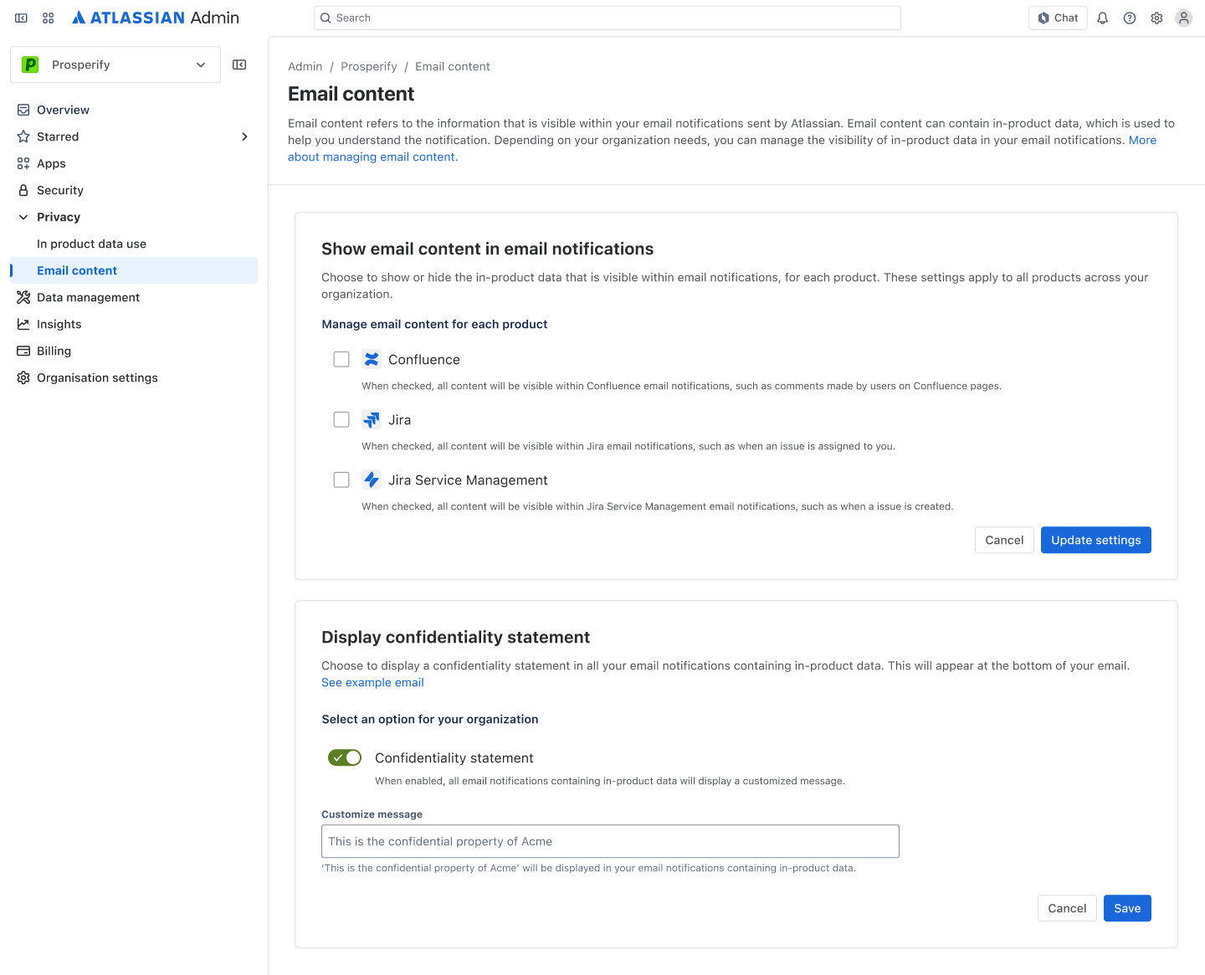The image size is (1205, 975).
Task: Cancel the confidentiality statement changes
Action: click(x=1067, y=908)
